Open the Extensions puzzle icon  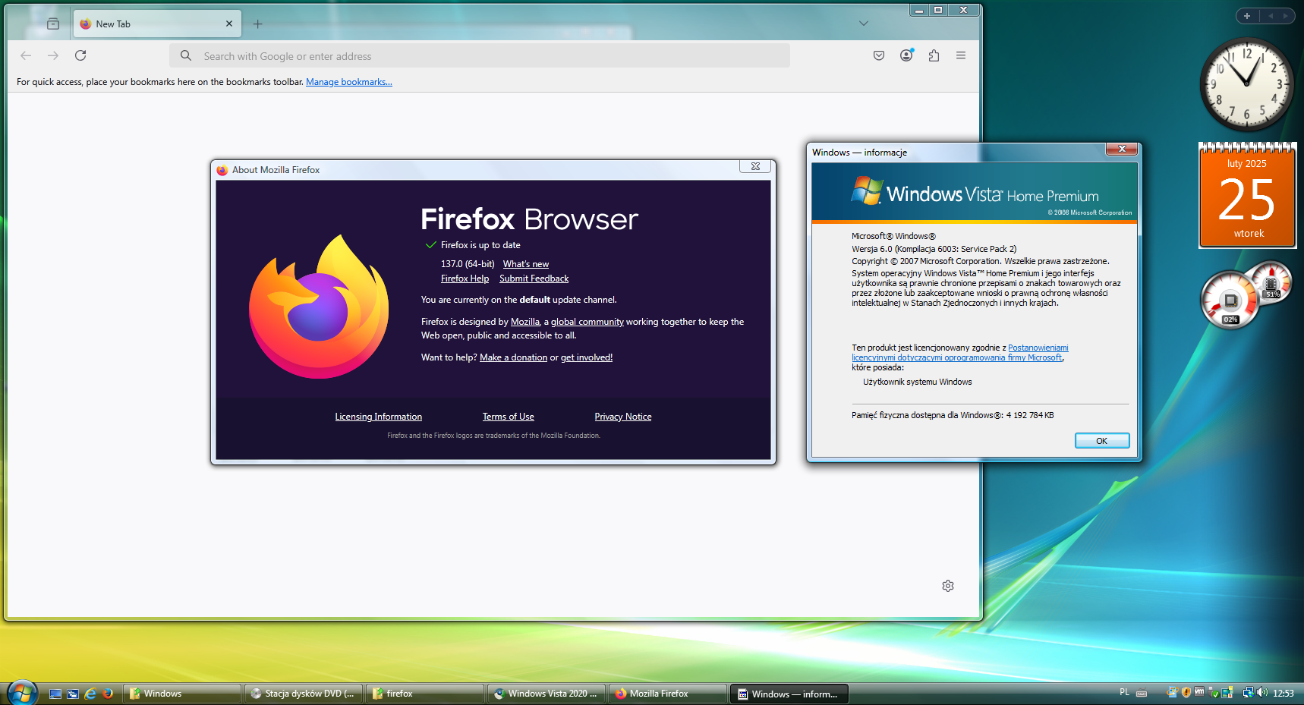point(934,55)
